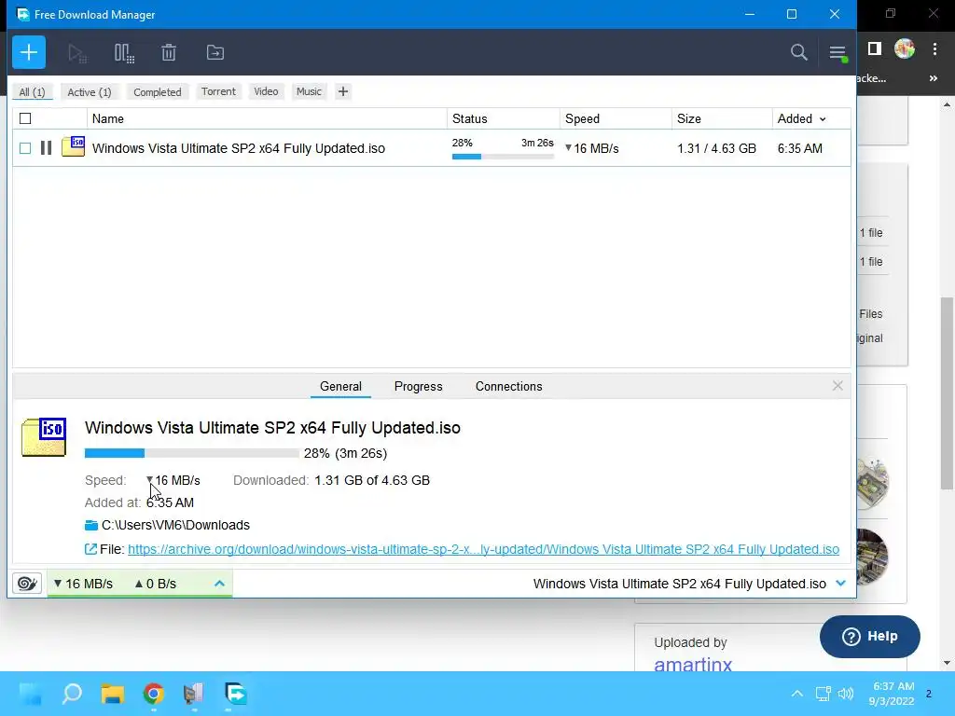The height and width of the screenshot is (716, 955).
Task: Open the Chrome profile avatar
Action: [905, 48]
